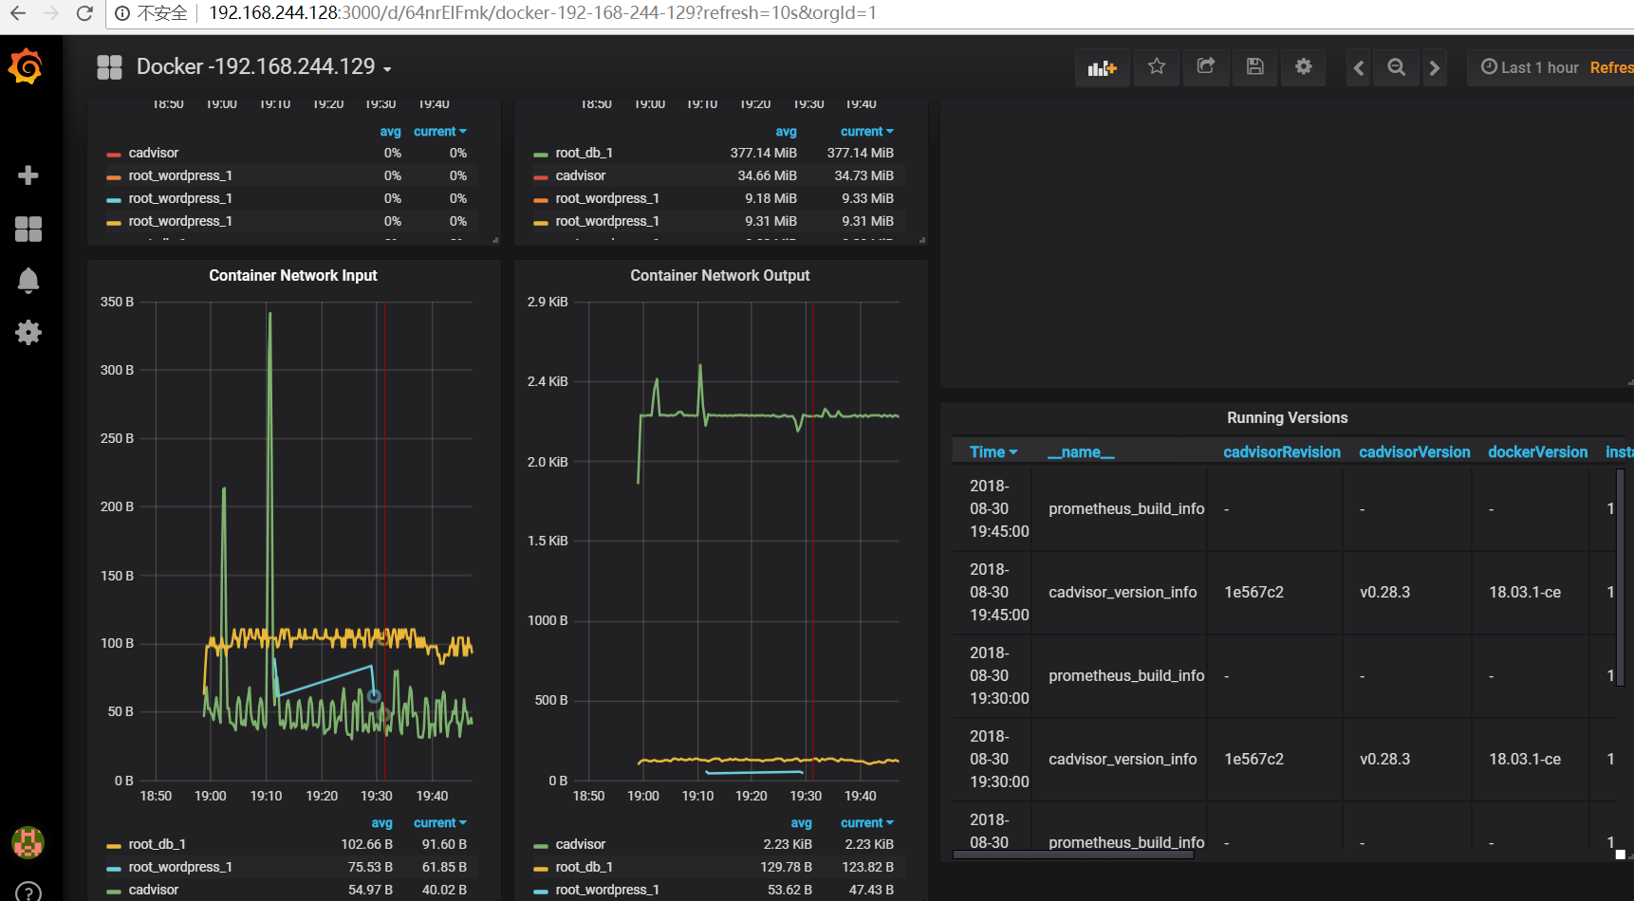Open the Alerting bell icon

pyautogui.click(x=28, y=281)
